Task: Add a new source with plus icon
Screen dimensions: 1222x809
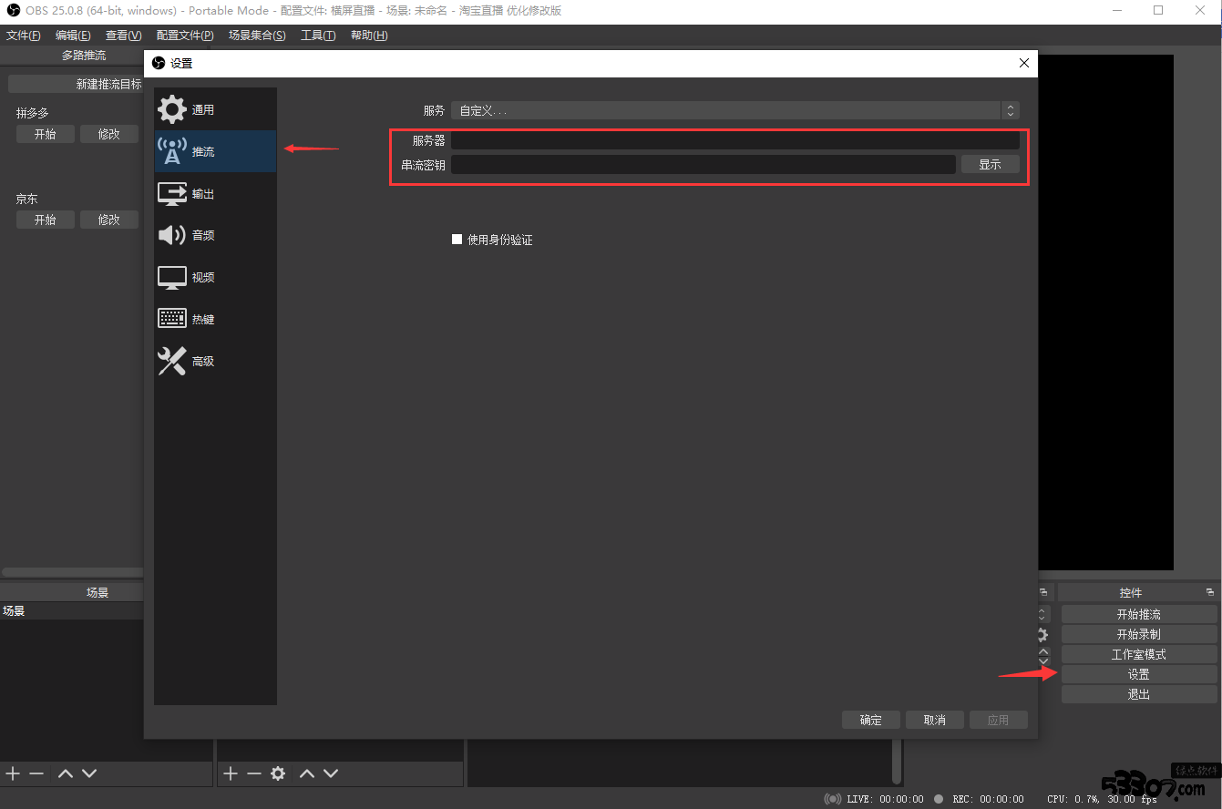Action: 231,773
